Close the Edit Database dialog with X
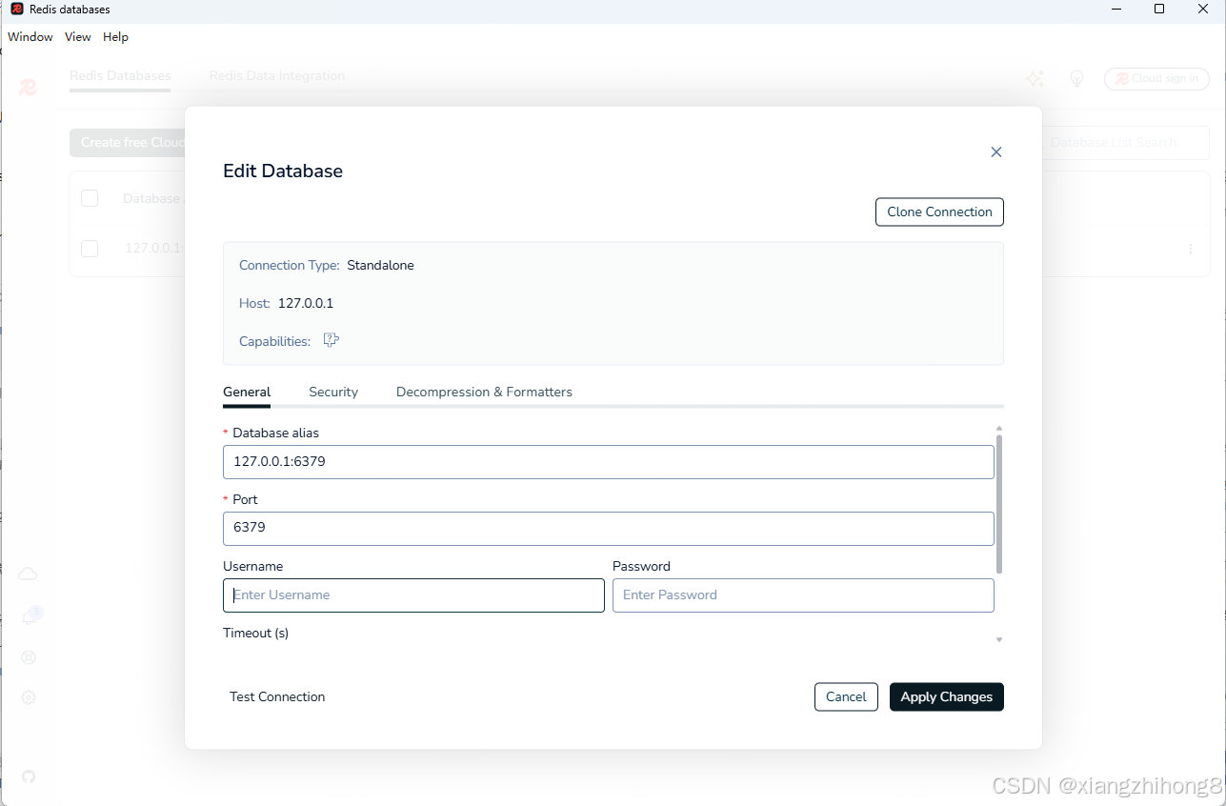 click(996, 151)
